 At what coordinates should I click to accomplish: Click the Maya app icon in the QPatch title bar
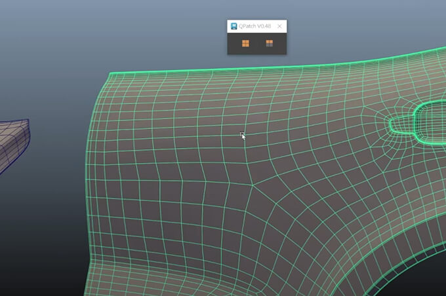(233, 26)
